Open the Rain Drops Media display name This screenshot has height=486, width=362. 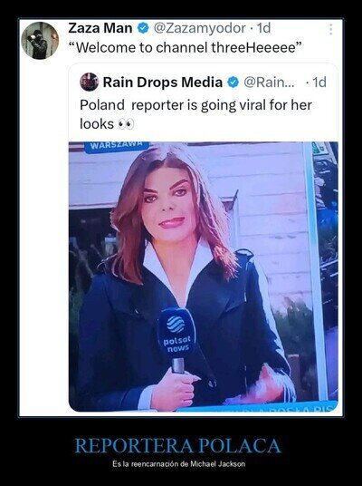tap(163, 83)
